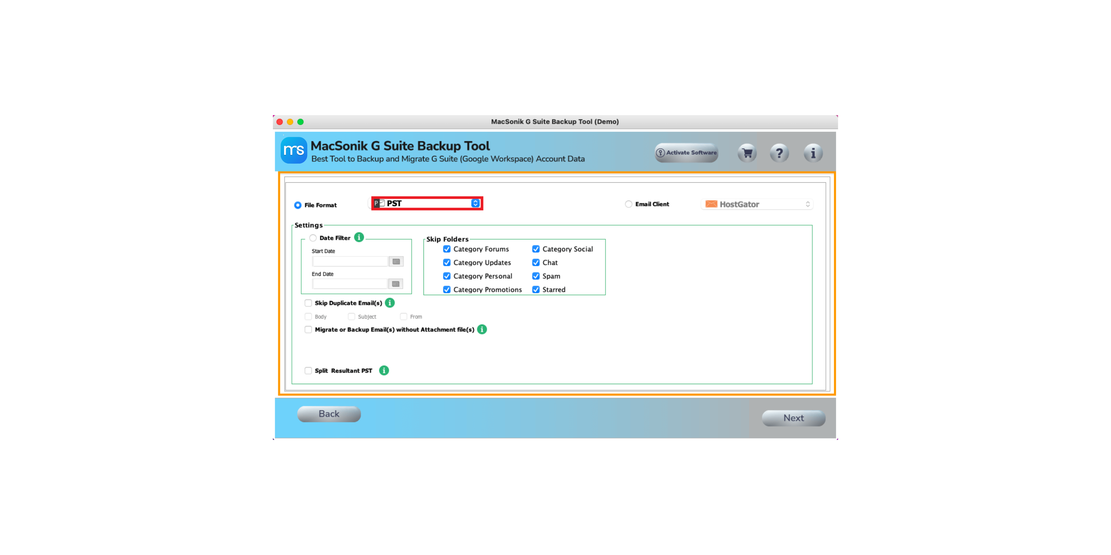Open the End Date calendar picker
The image size is (1111, 555).
point(396,284)
